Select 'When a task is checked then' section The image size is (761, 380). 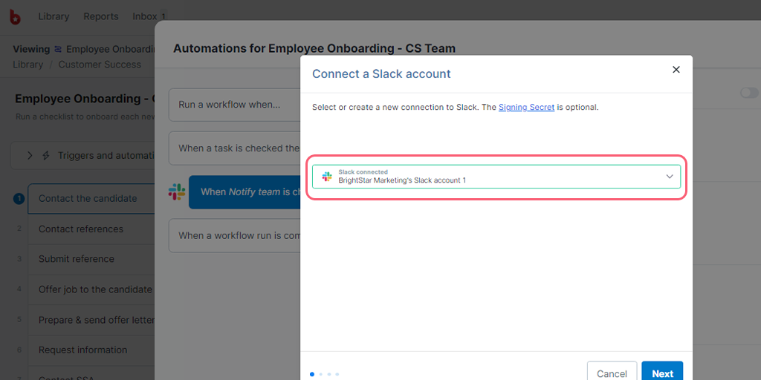tap(234, 148)
